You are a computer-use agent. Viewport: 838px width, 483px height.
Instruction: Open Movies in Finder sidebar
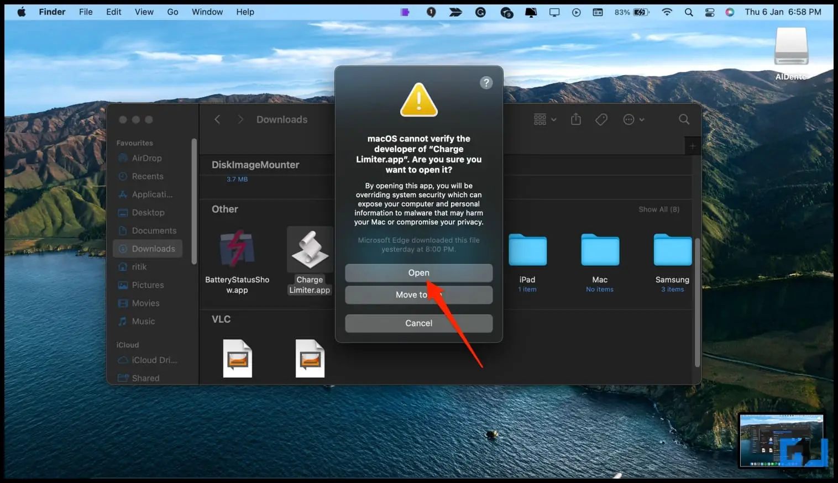pyautogui.click(x=147, y=303)
